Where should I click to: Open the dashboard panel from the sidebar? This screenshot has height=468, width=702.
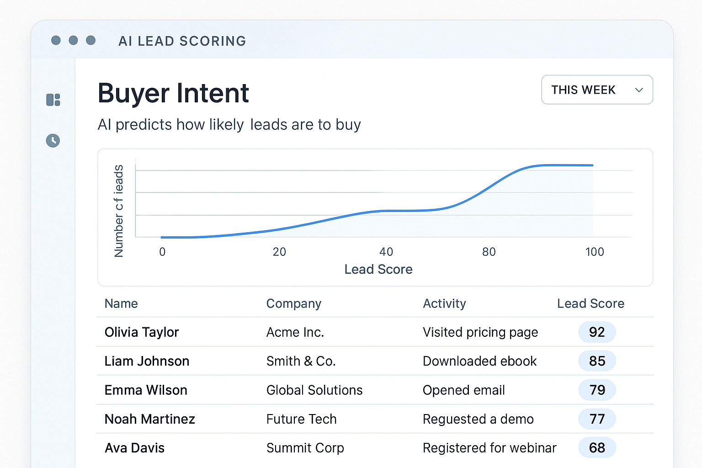53,100
